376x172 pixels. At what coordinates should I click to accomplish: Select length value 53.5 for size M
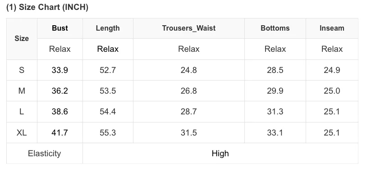click(108, 91)
